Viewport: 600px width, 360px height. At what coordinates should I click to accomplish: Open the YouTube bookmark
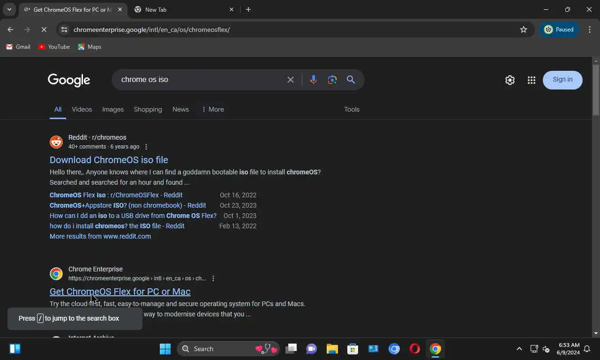coord(54,47)
